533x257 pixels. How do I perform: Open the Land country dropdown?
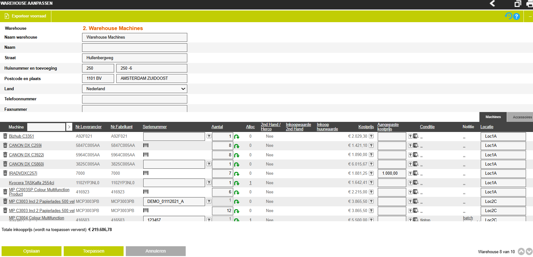[134, 89]
